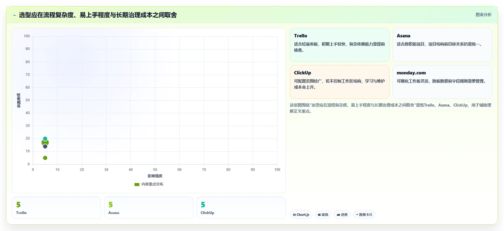
Task: Click the y-axis tick label 100
Action: (x=27, y=36)
